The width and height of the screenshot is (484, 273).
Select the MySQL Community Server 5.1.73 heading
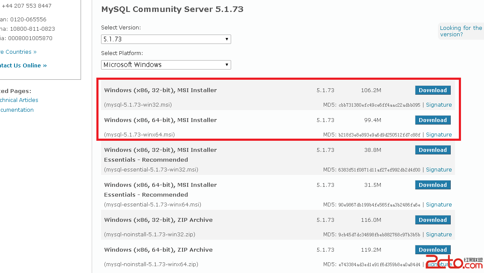coord(172,9)
